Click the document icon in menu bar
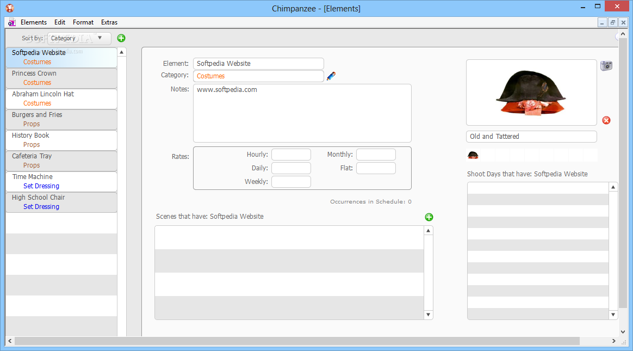This screenshot has width=633, height=351. [12, 22]
